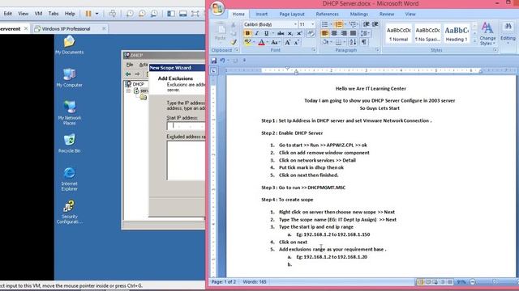519x291 pixels.
Task: Adjust the Word zoom slider
Action: click(x=494, y=282)
